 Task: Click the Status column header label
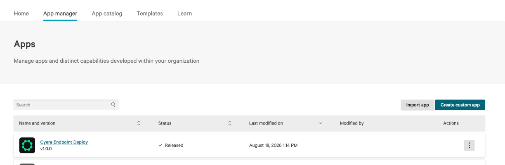[165, 123]
